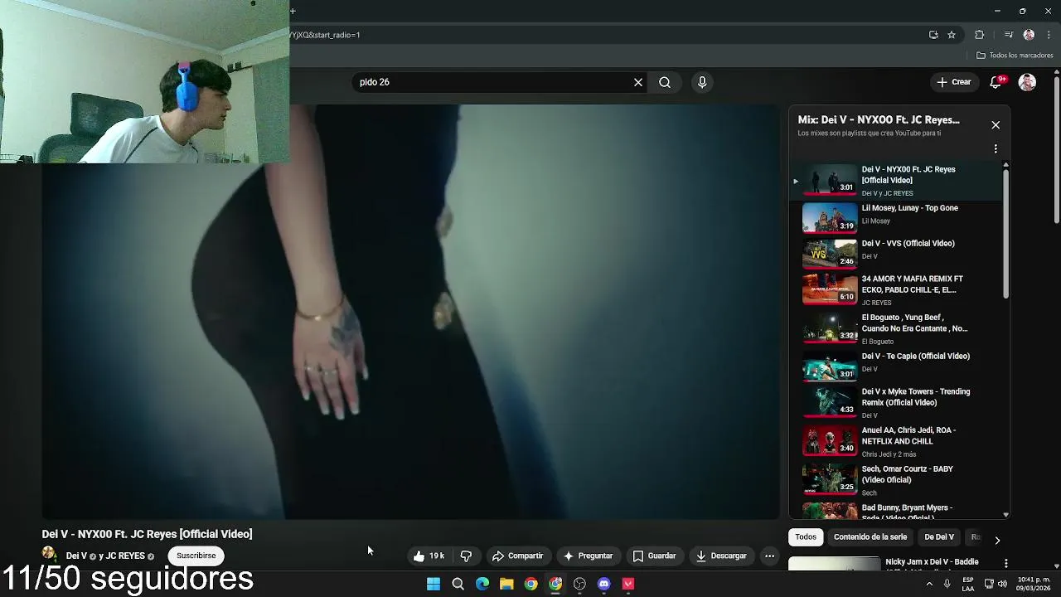Click the page vertical scrollbar
This screenshot has width=1061, height=597.
pyautogui.click(x=1057, y=149)
